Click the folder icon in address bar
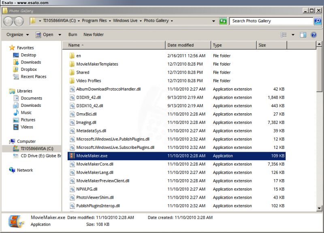The height and width of the screenshot is (233, 324). point(33,21)
